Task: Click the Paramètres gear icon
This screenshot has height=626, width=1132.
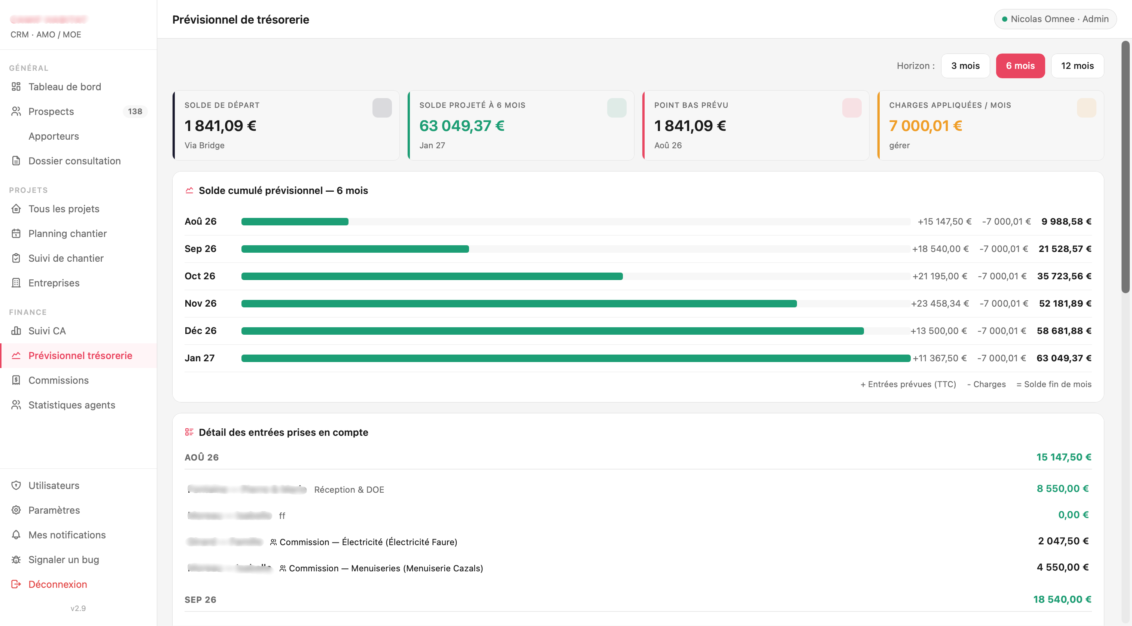Action: 16,510
